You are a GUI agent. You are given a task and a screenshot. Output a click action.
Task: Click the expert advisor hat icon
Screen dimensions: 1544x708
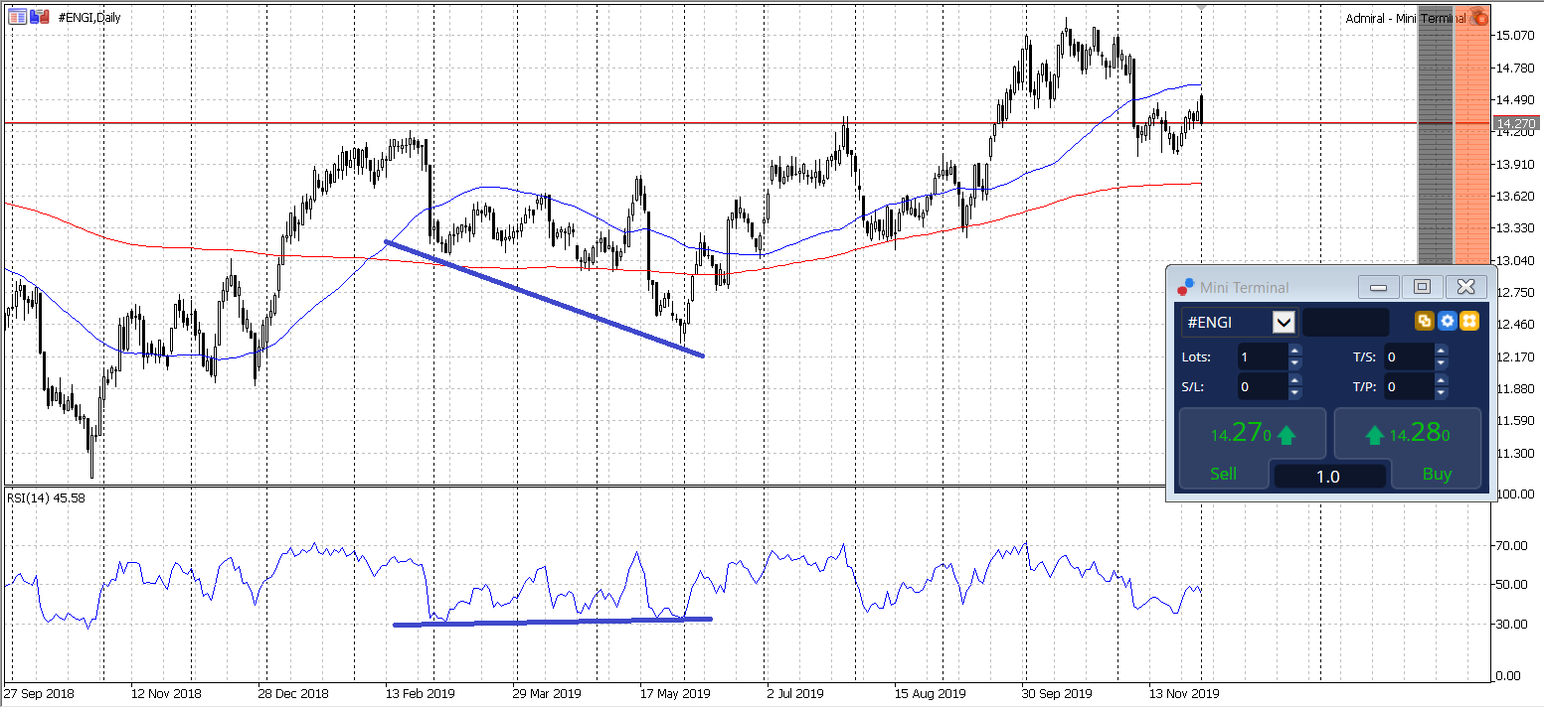1478,17
